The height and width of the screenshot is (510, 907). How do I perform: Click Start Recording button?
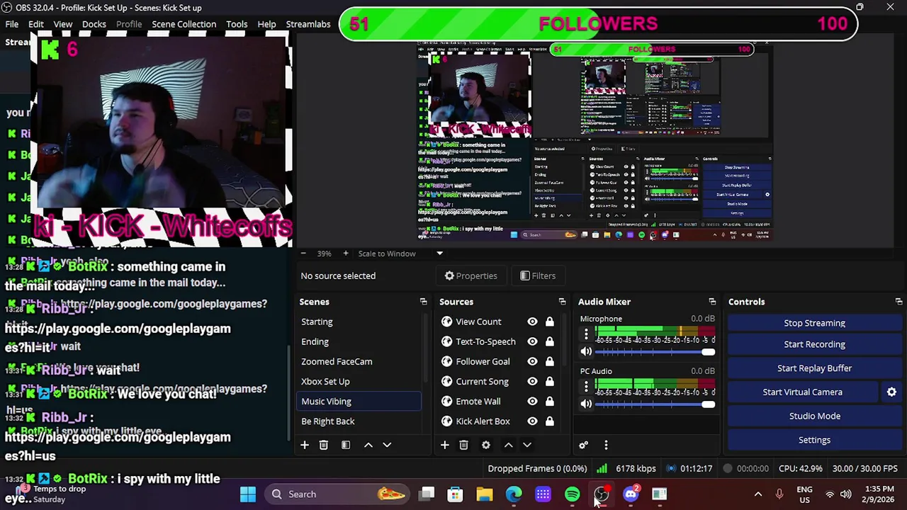[x=815, y=344]
